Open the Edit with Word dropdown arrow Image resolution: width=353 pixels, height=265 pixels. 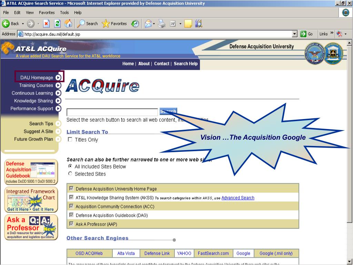(x=180, y=24)
